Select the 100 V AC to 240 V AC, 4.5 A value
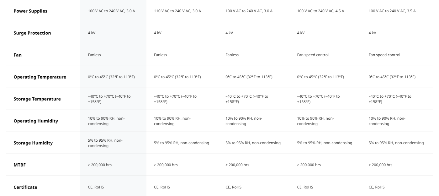 coord(320,11)
